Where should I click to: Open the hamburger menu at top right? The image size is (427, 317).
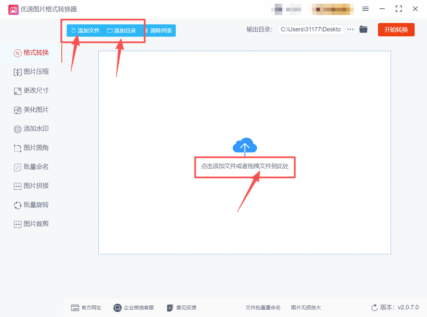365,9
